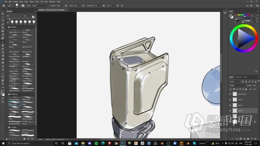Collapse the Sketching brush group
260x146 pixels.
(7, 94)
